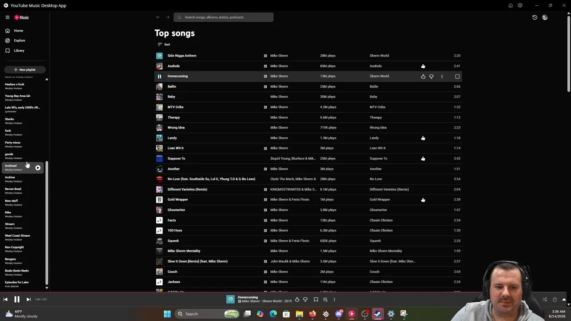This screenshot has width=571, height=321.
Task: Open the Explore section
Action: pyautogui.click(x=19, y=41)
